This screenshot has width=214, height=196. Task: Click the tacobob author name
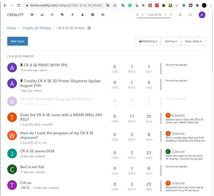pyautogui.click(x=54, y=188)
